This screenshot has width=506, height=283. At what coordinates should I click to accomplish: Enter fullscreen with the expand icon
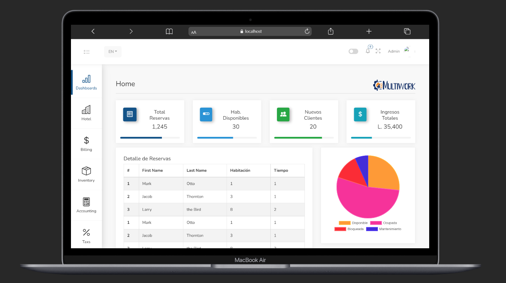(378, 51)
